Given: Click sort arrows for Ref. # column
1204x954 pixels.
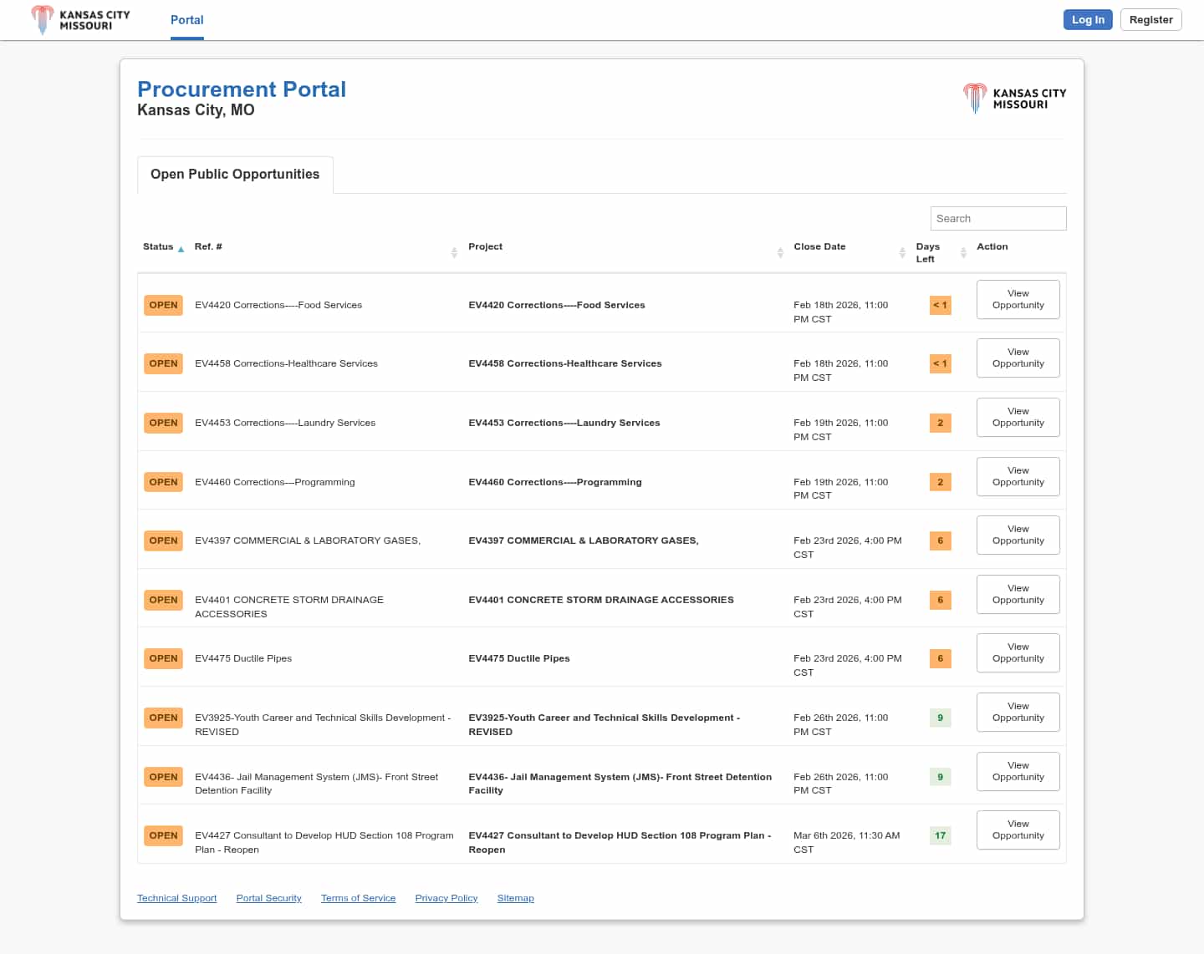Looking at the screenshot, I should 454,252.
